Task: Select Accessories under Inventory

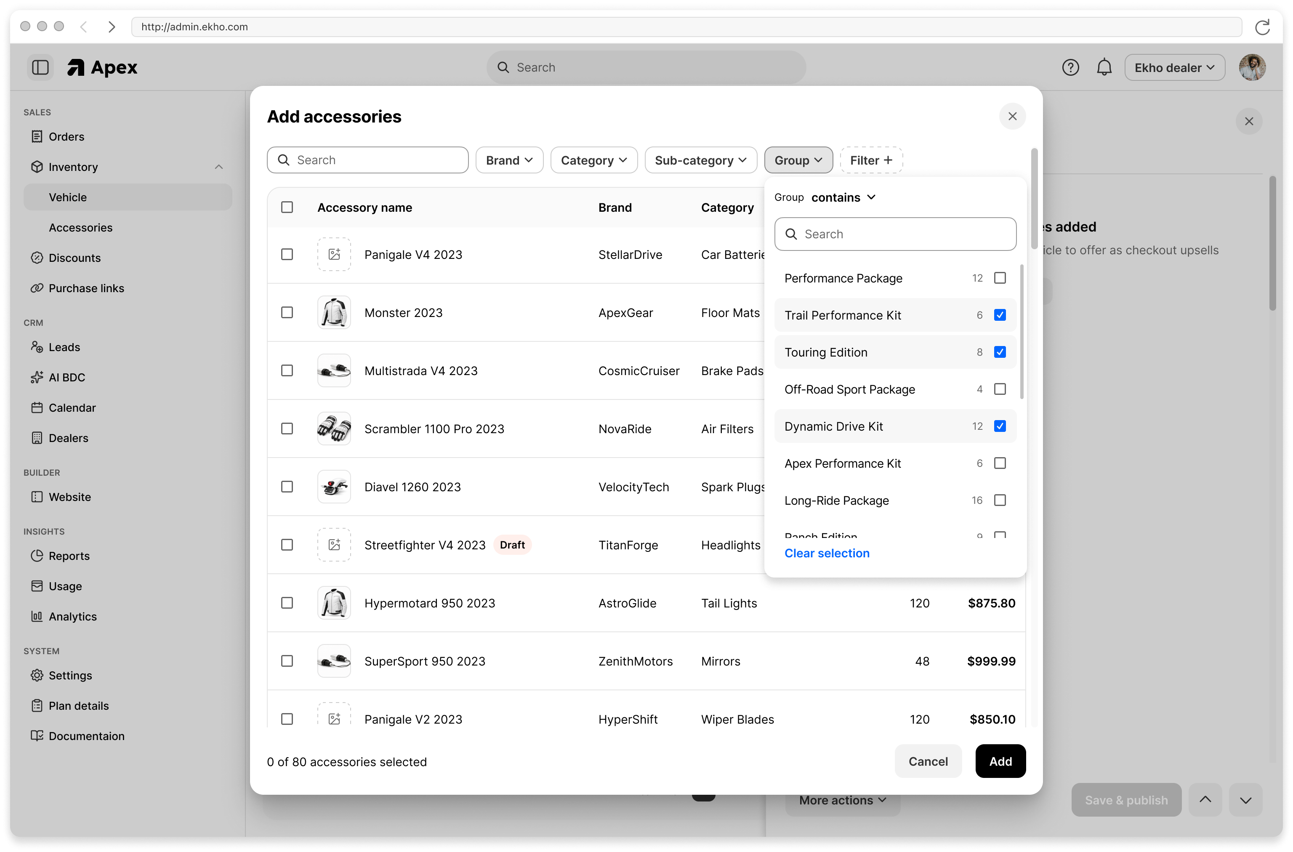Action: pyautogui.click(x=80, y=227)
